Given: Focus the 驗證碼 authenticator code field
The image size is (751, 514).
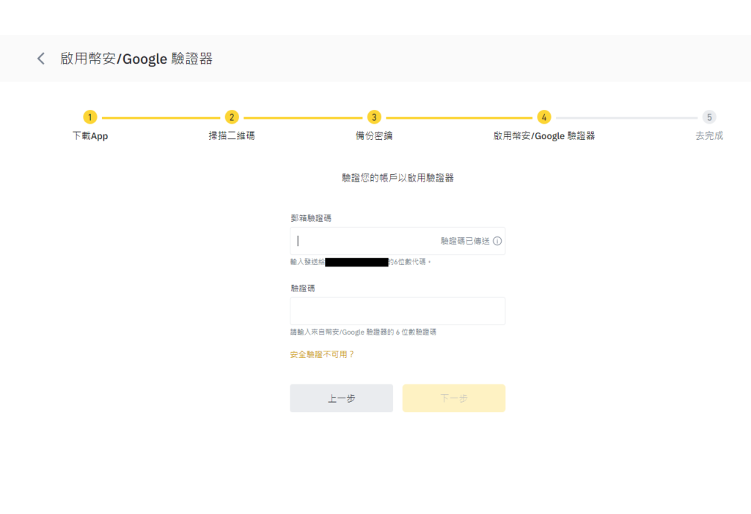Looking at the screenshot, I should [398, 310].
